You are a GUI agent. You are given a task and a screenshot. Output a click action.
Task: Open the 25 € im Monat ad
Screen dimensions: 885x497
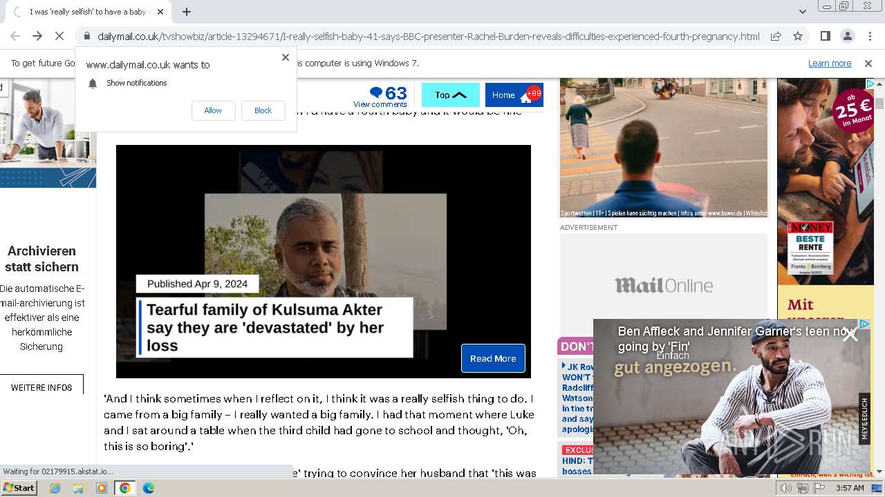[826, 181]
